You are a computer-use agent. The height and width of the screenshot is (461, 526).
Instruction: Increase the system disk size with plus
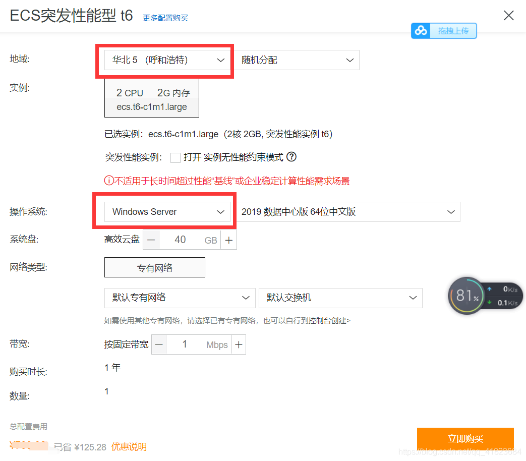click(229, 240)
